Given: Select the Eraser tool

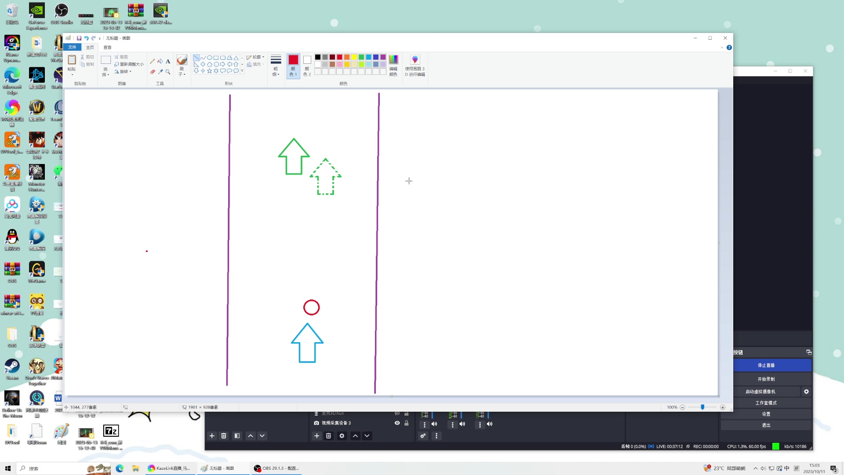Looking at the screenshot, I should [152, 72].
